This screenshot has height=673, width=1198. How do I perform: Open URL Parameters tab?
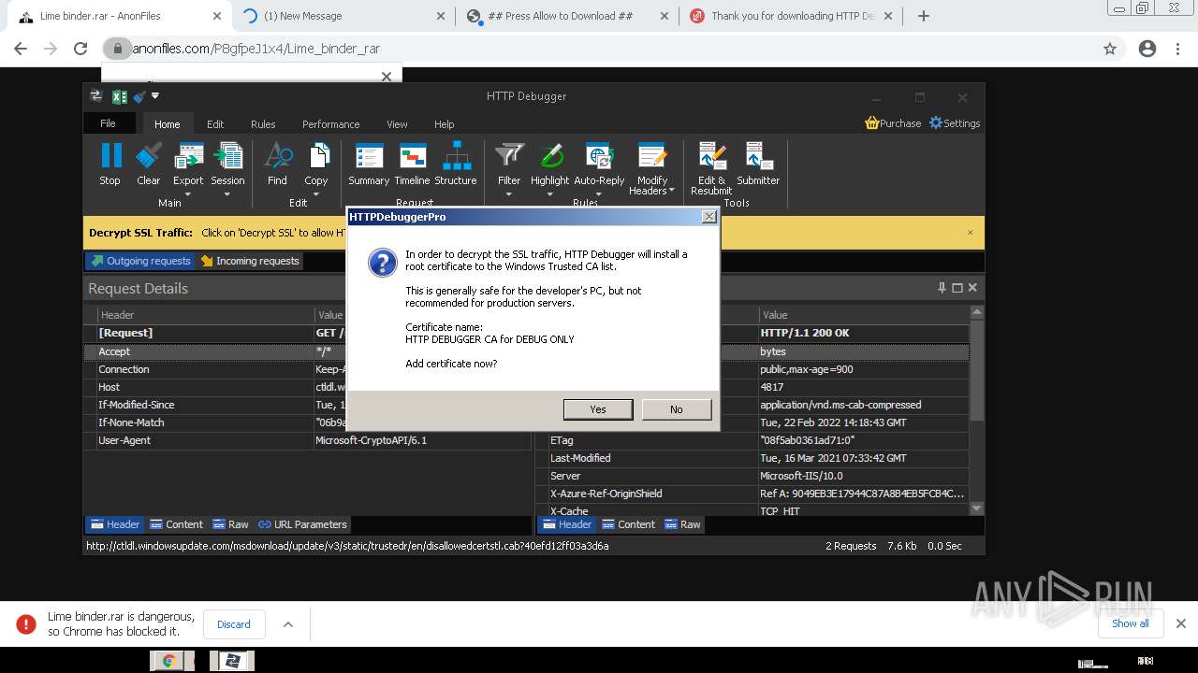click(302, 524)
